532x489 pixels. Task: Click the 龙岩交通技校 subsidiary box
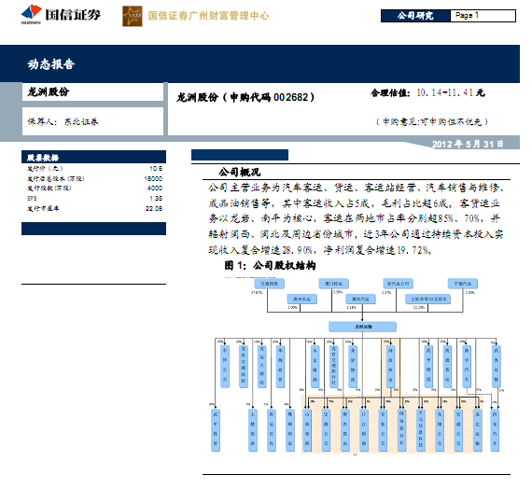(x=244, y=366)
